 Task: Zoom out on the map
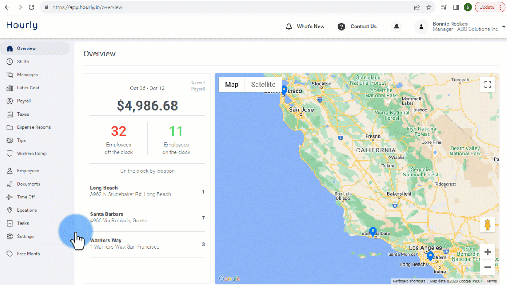click(488, 267)
